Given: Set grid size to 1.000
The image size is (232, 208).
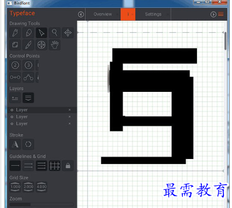Looking at the screenshot, I should coord(15,187).
